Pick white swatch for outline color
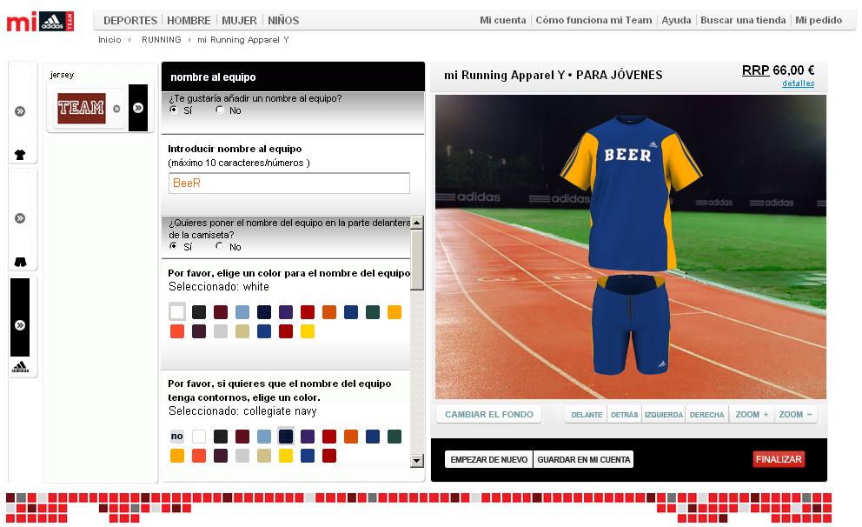The width and height of the screenshot is (862, 527). coord(199,437)
